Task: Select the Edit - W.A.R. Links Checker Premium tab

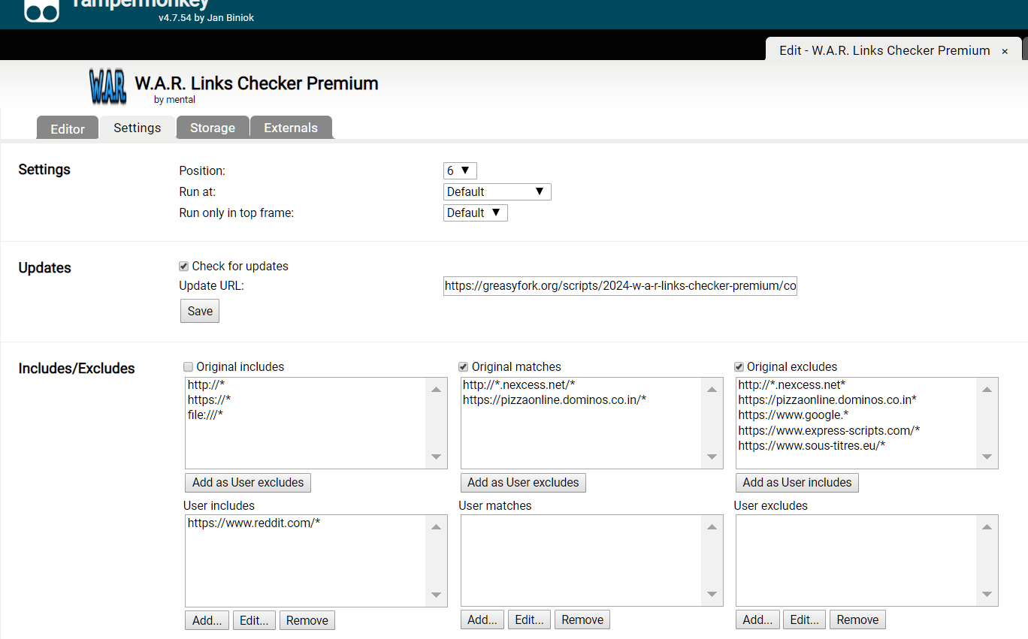Action: [884, 50]
